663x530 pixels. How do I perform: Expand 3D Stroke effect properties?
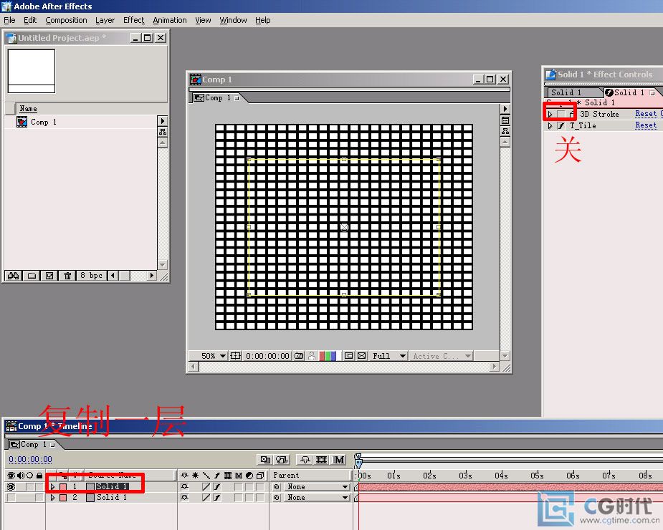point(550,114)
